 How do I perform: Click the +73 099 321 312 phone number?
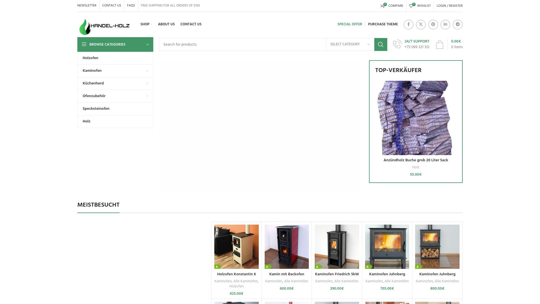[x=417, y=47]
